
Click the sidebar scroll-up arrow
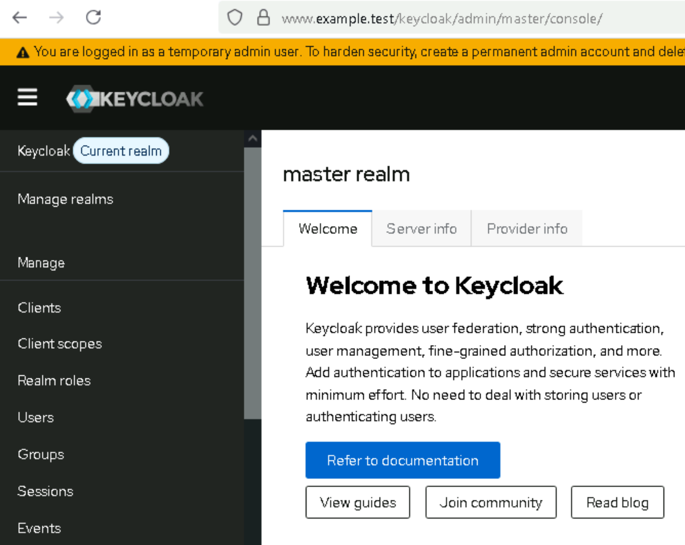click(253, 138)
